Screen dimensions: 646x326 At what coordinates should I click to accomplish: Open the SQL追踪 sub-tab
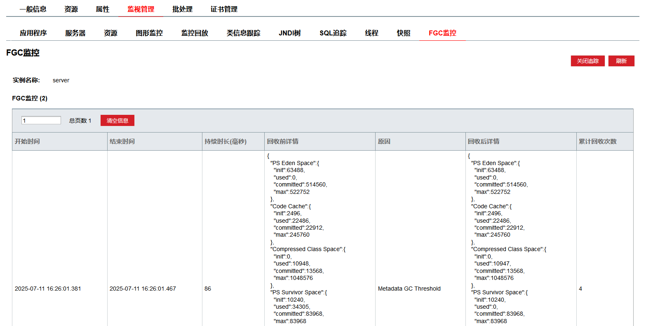pos(333,33)
